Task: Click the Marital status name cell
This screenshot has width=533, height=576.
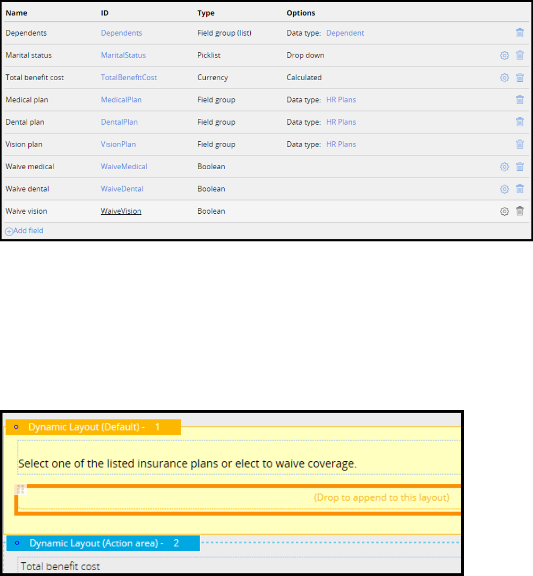Action: point(29,55)
